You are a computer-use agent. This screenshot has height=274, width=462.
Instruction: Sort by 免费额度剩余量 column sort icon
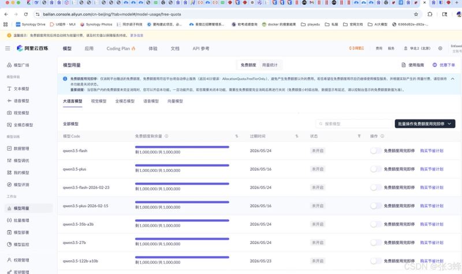pos(237,136)
